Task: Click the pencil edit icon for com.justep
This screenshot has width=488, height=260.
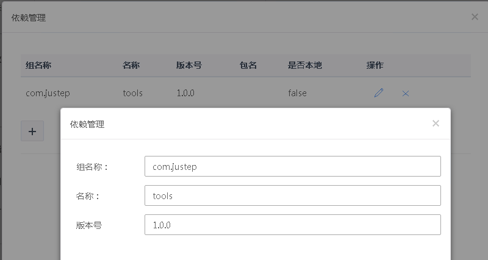Action: coord(378,93)
